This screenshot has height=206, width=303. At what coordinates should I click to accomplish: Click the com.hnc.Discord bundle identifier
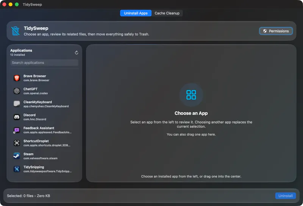35,119
